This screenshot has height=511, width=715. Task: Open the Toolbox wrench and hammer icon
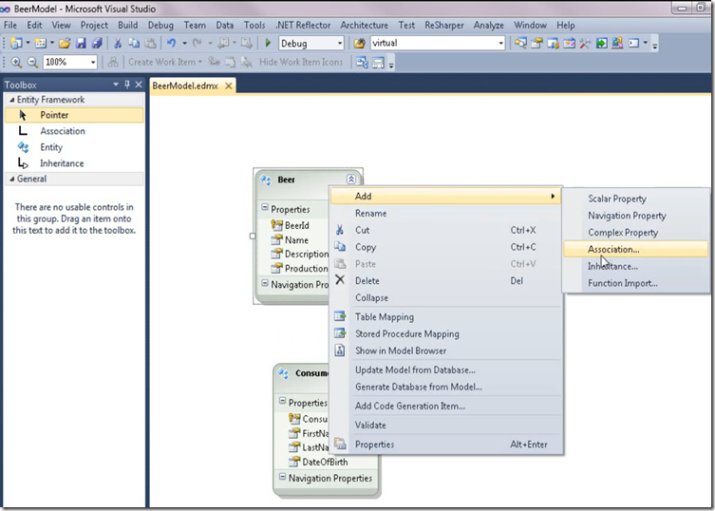[585, 44]
